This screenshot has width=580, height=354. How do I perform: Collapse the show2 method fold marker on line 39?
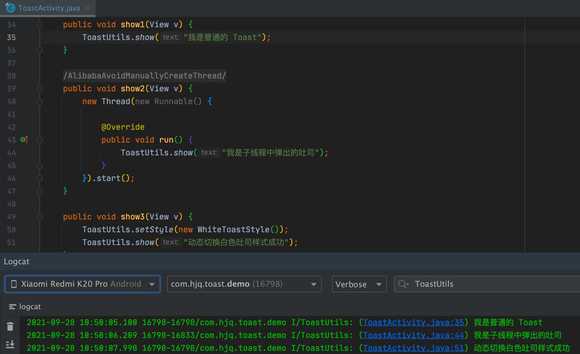tap(40, 89)
